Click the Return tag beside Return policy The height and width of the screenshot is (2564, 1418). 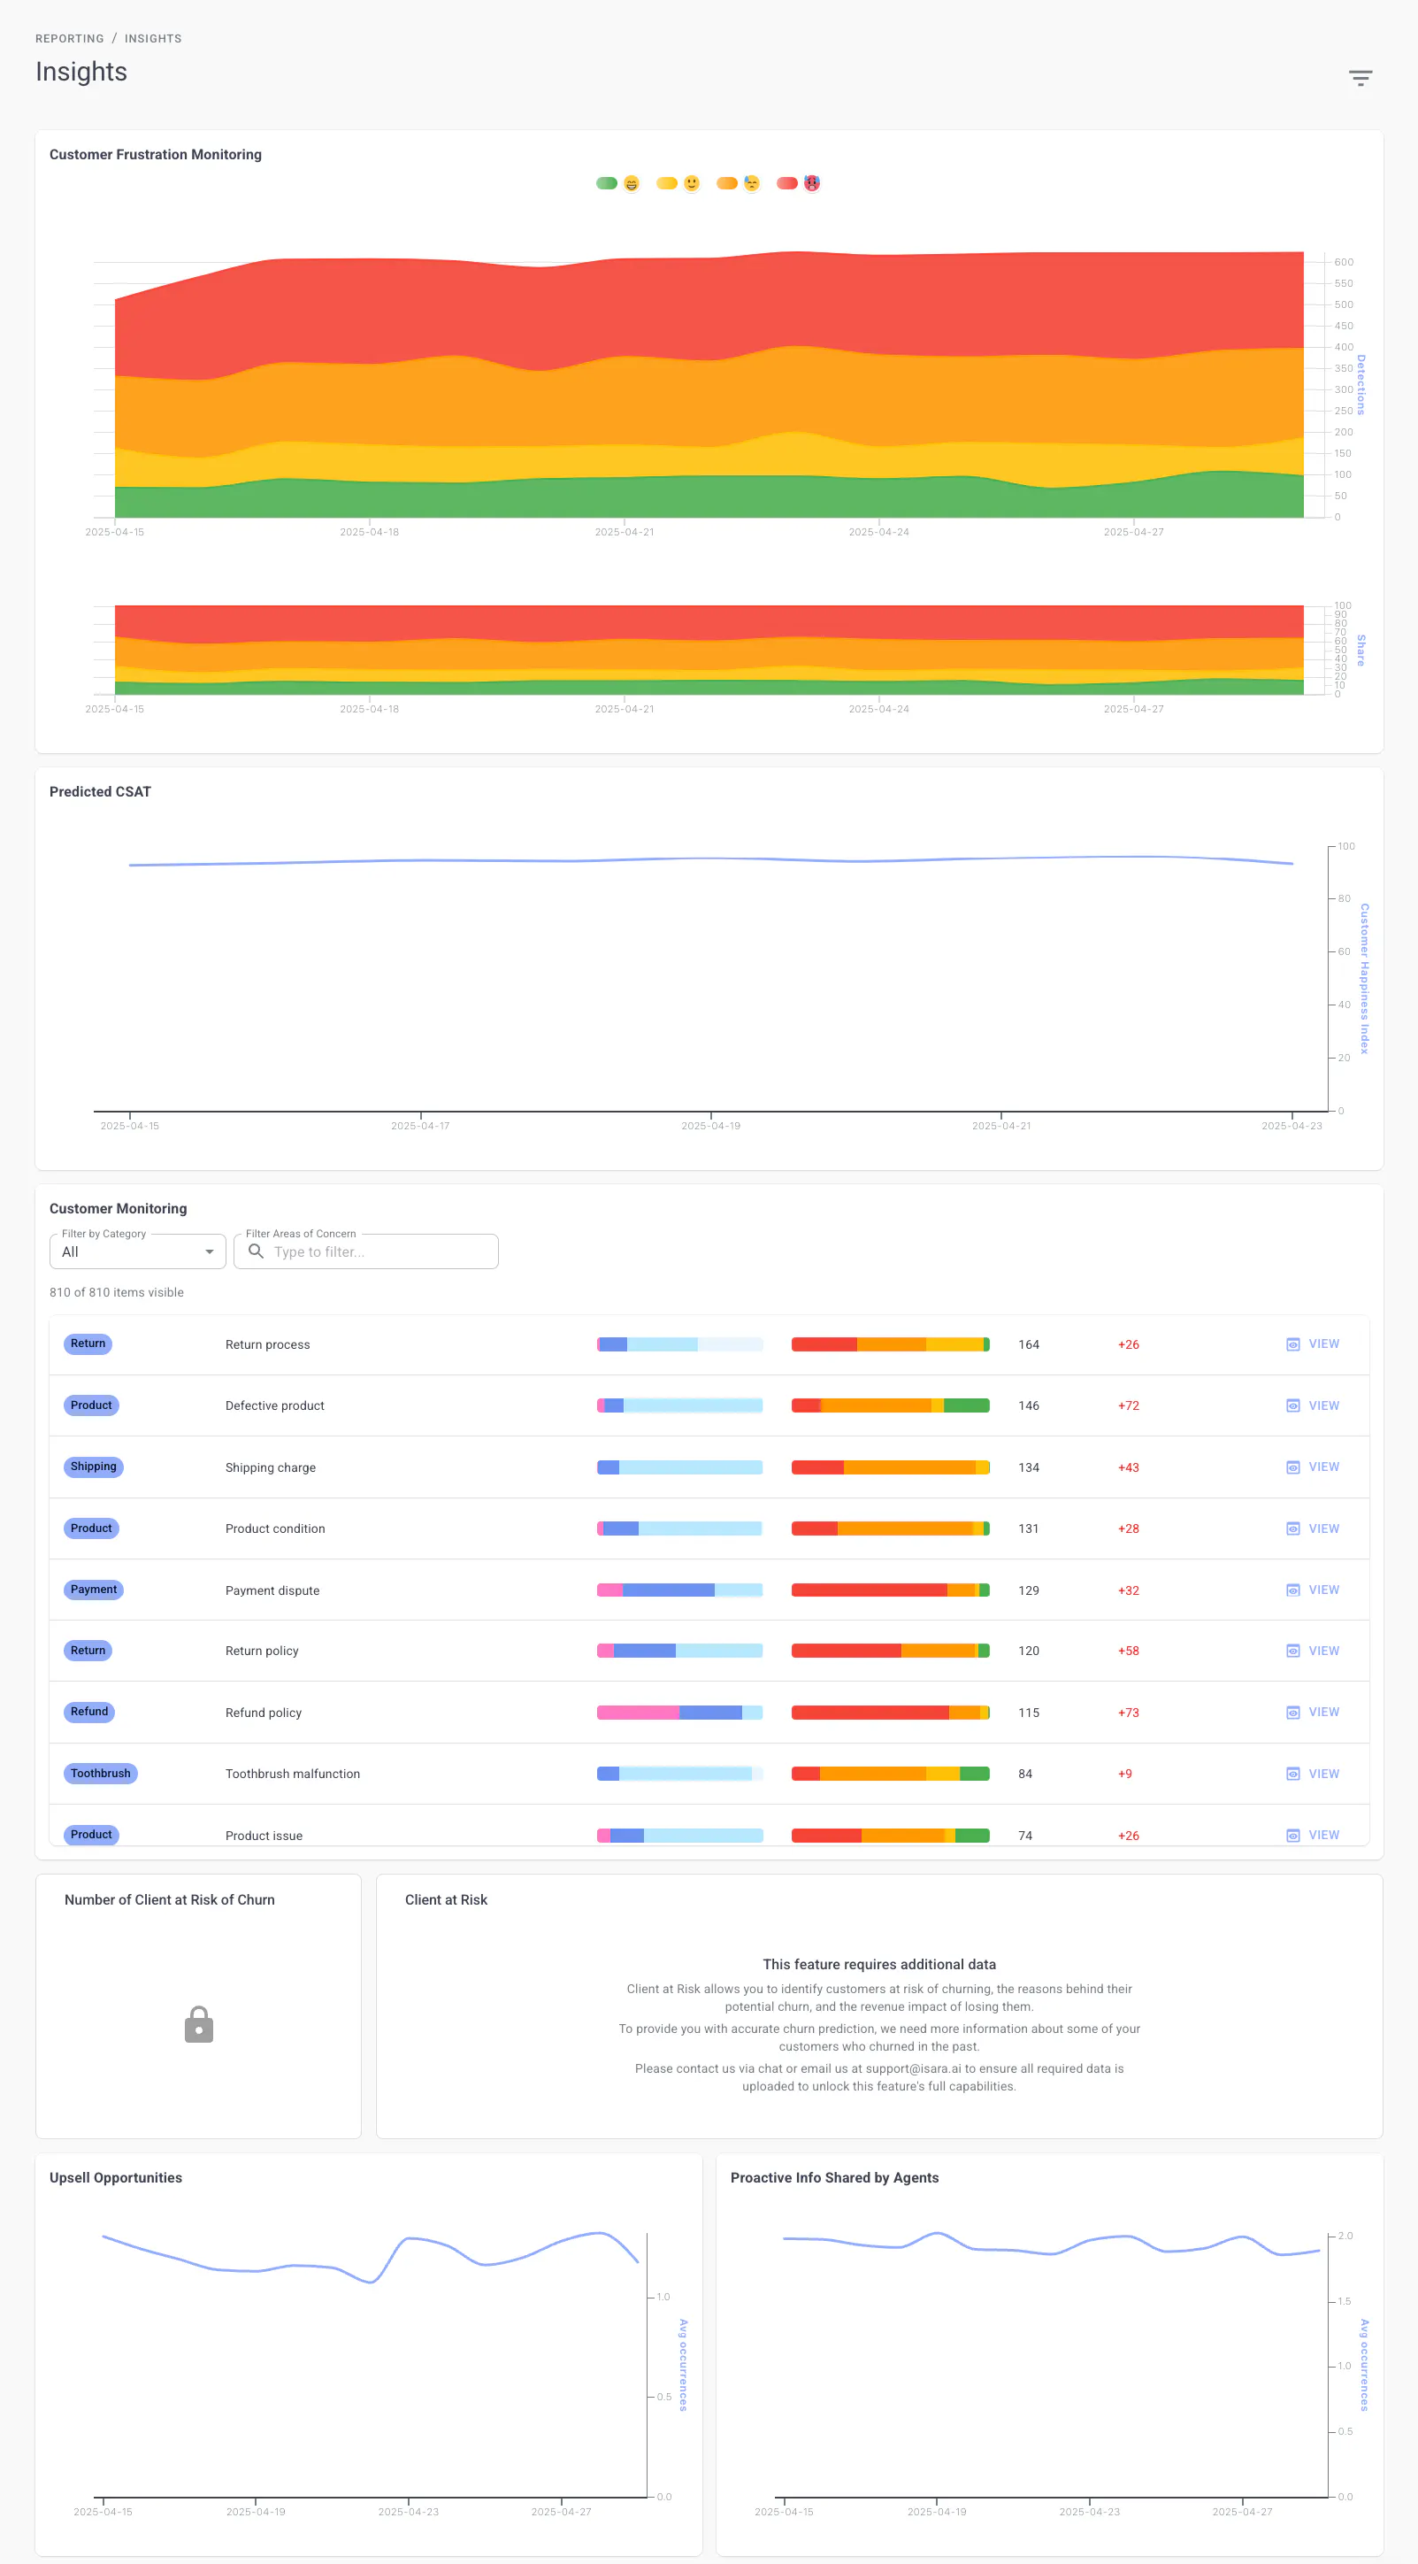click(x=88, y=1651)
